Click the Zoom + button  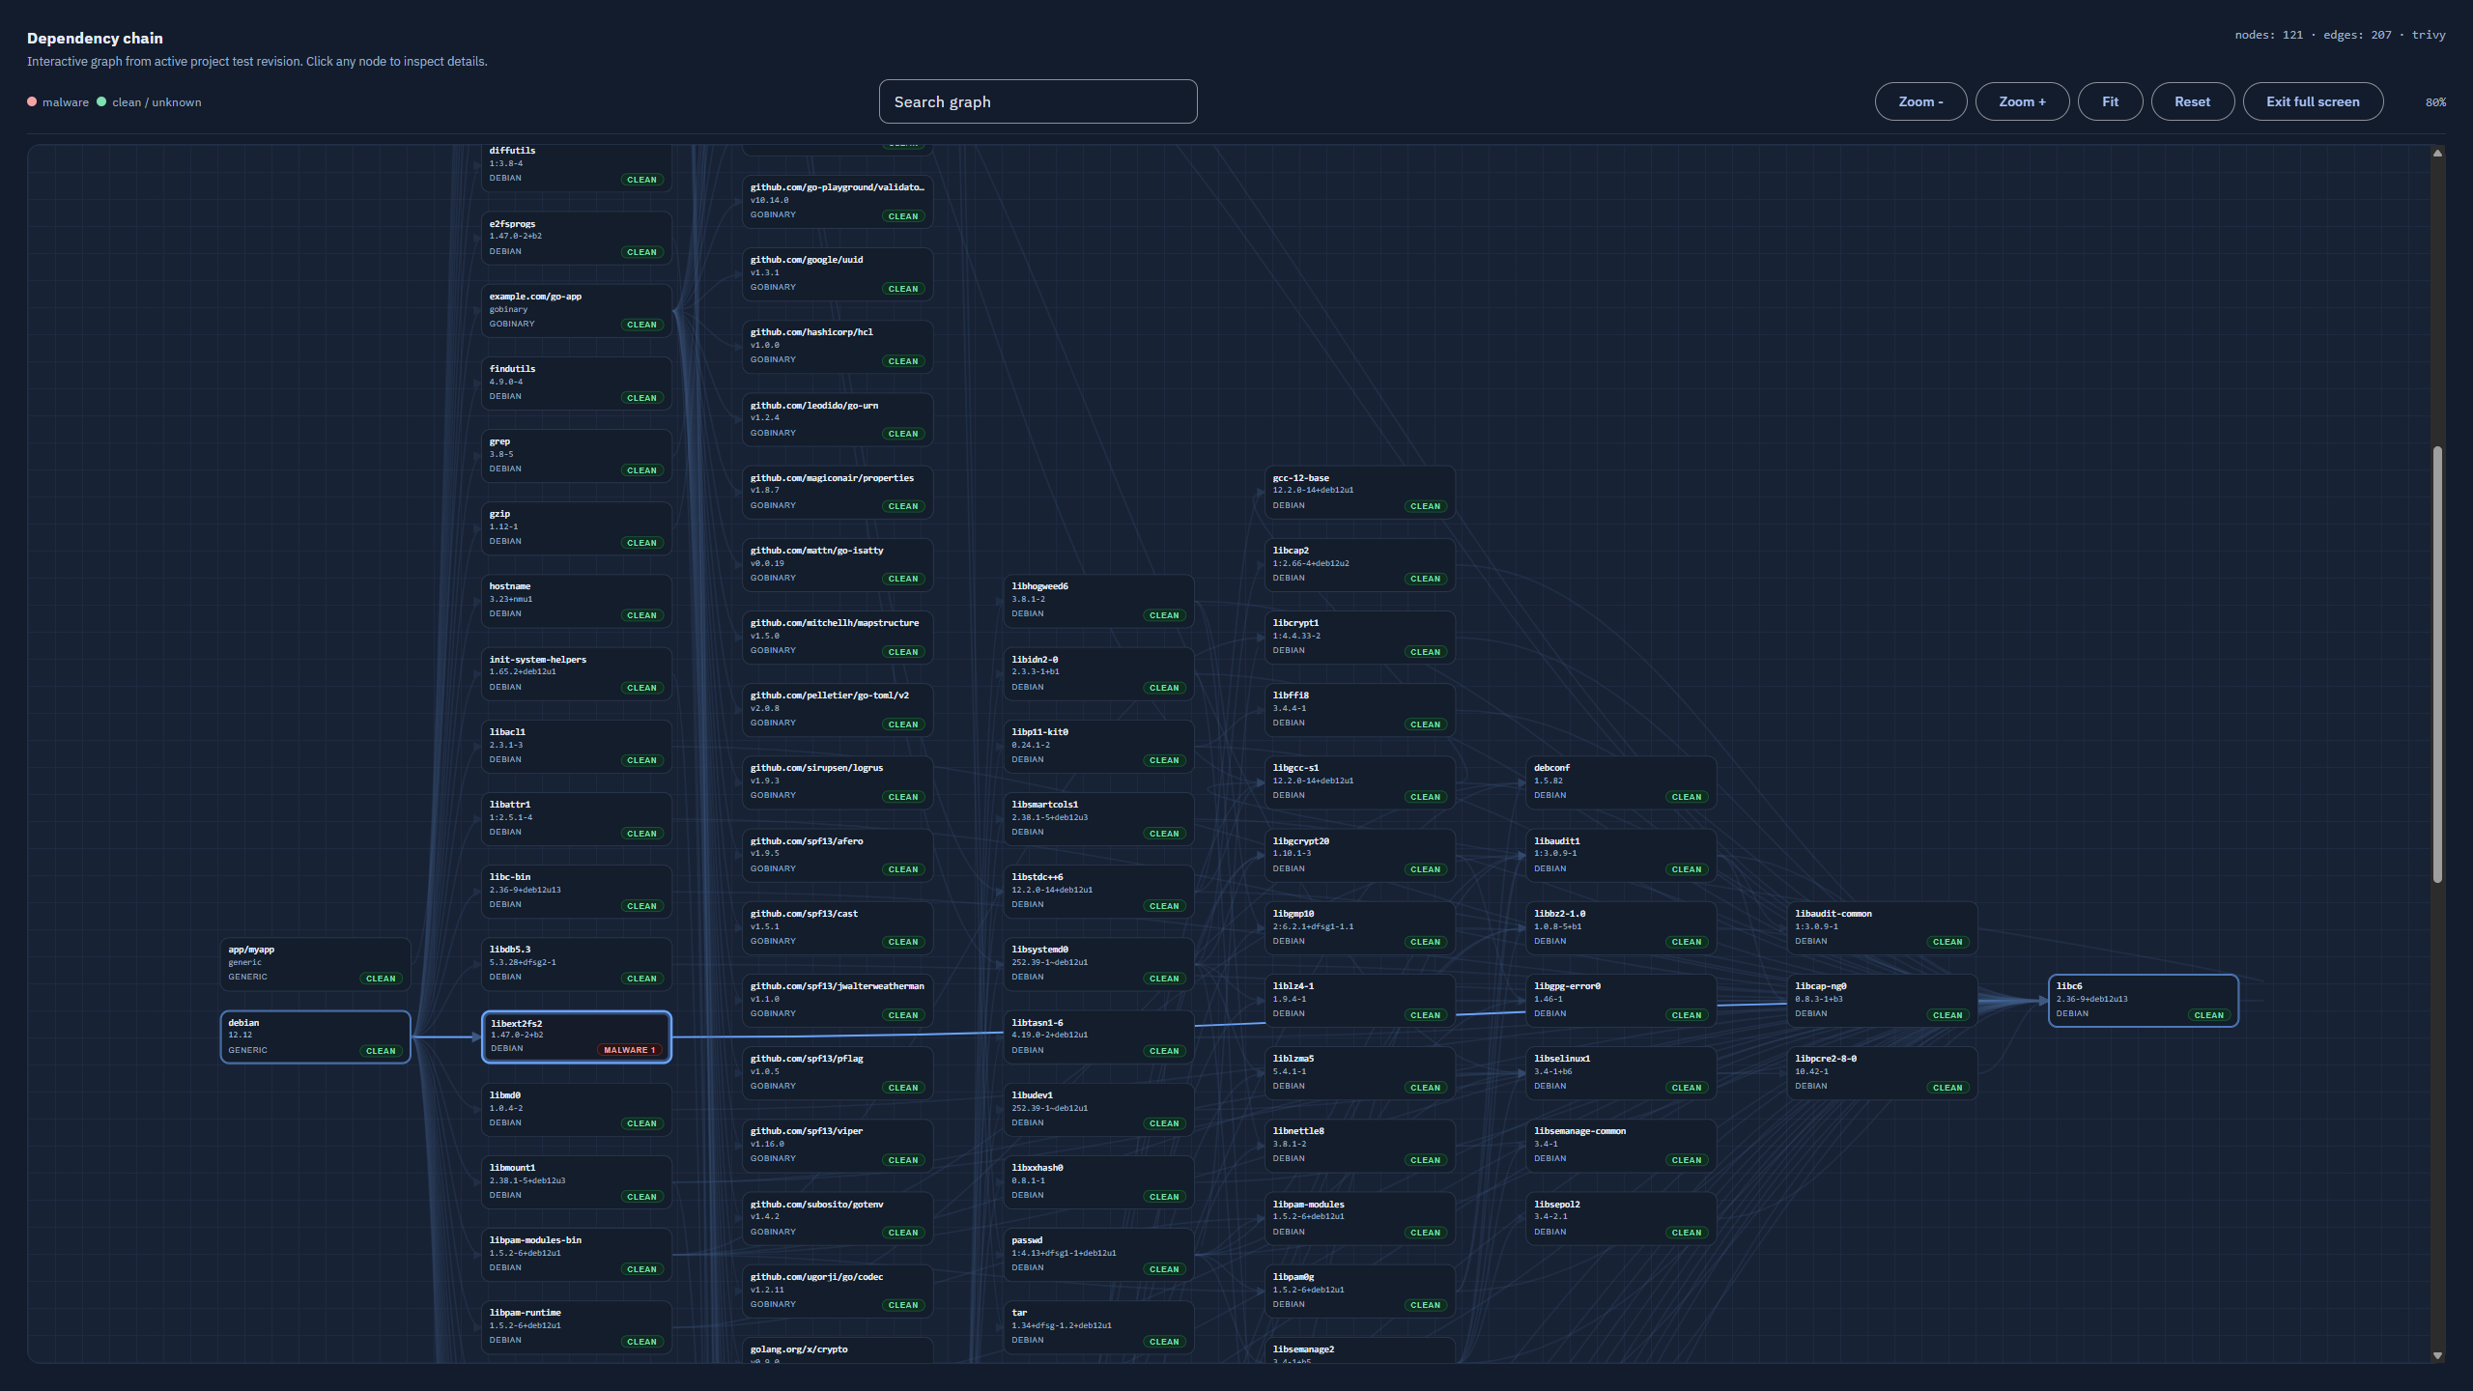[x=2021, y=101]
